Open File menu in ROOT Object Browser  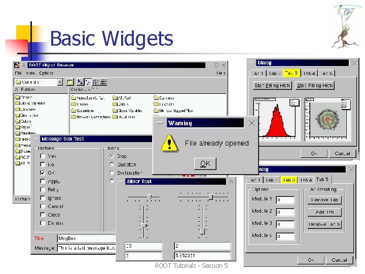coord(18,73)
